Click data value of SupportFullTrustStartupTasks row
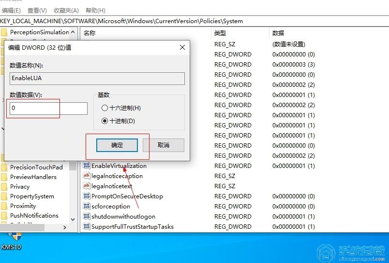Image resolution: width=389 pixels, height=263 pixels. [294, 227]
